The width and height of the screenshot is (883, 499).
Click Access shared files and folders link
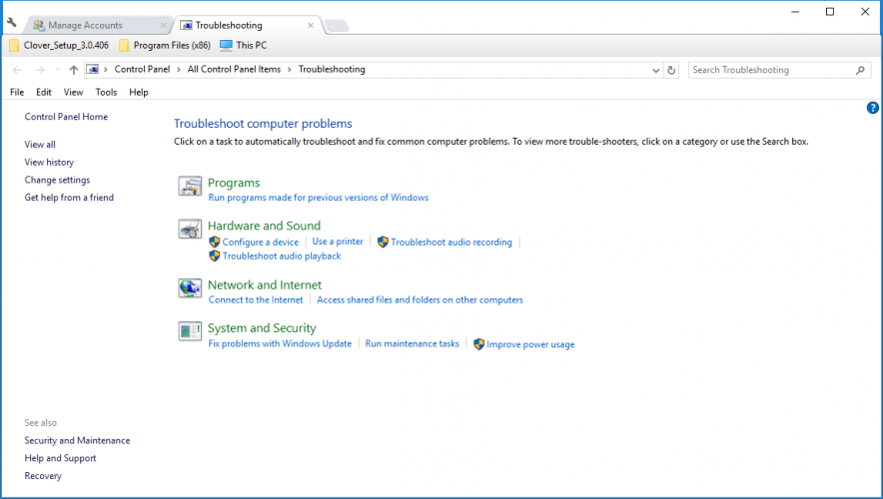click(x=420, y=299)
